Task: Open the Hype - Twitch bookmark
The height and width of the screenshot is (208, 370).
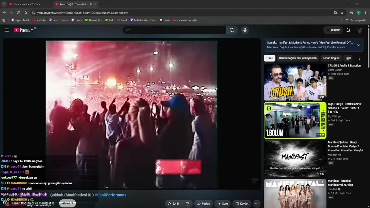Action: pos(20,20)
